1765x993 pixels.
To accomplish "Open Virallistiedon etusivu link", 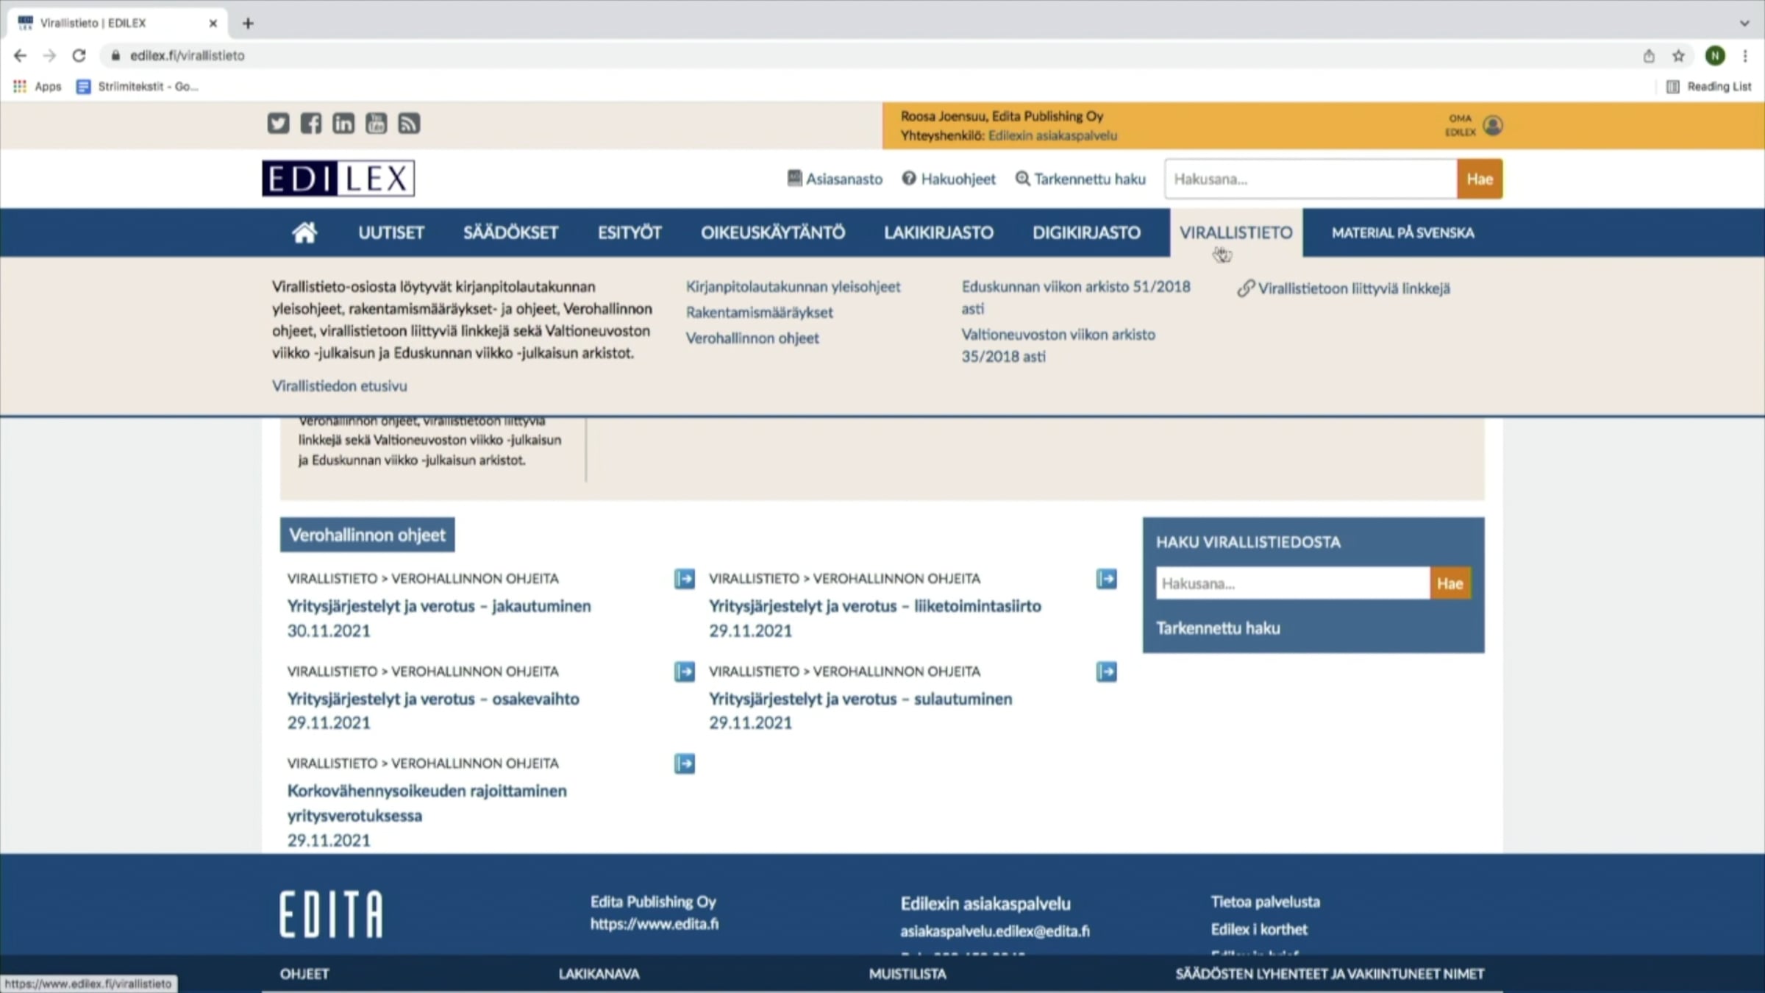I will point(339,385).
